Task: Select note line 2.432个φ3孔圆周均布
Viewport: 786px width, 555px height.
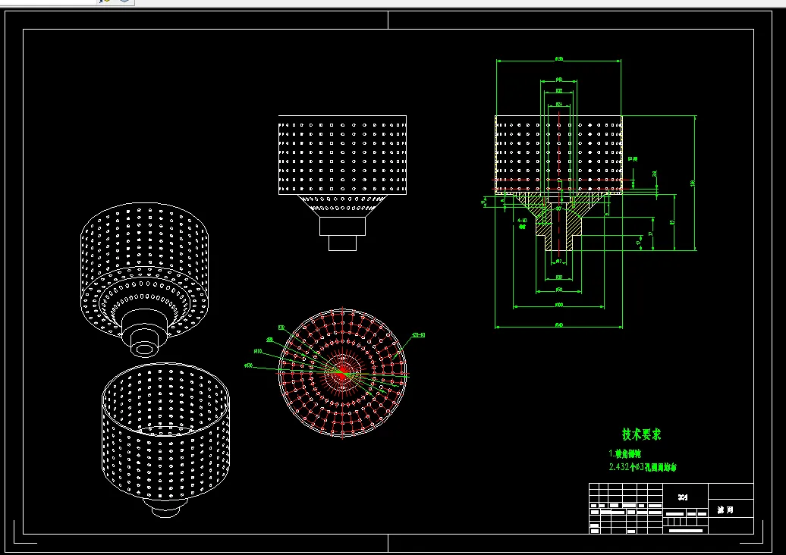Action: point(643,467)
